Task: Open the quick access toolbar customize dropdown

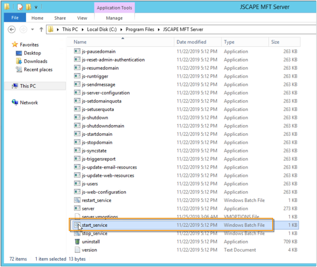Action: click(x=36, y=7)
